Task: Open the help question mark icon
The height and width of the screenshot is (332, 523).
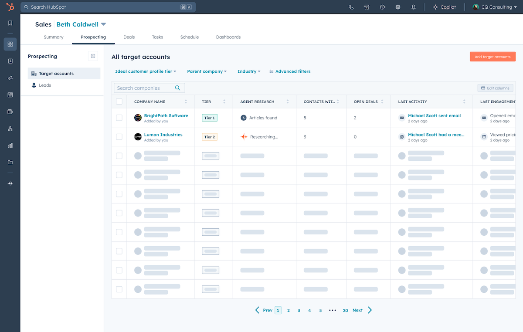Action: (x=382, y=7)
